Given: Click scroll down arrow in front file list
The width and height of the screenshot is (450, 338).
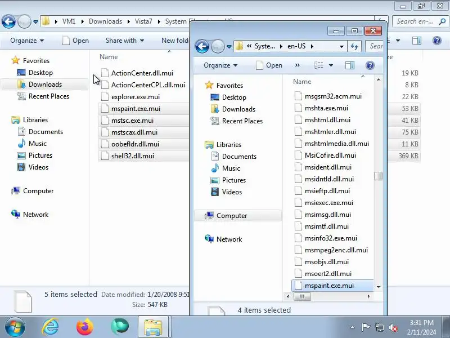Looking at the screenshot, I should [378, 287].
